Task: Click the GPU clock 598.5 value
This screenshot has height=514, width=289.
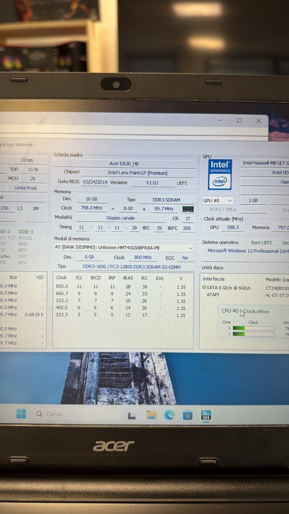Action: click(233, 227)
